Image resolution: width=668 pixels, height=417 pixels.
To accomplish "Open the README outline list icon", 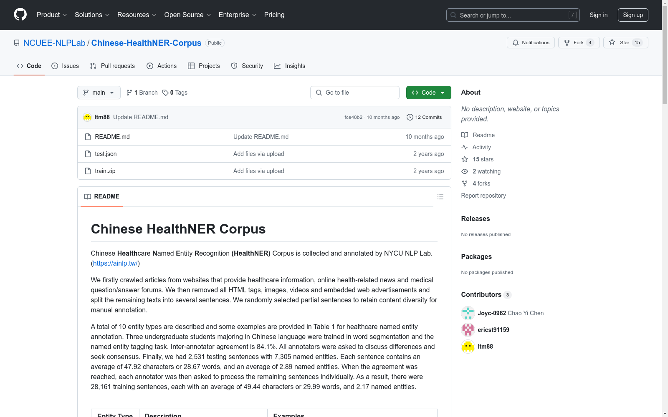I will coord(440,197).
